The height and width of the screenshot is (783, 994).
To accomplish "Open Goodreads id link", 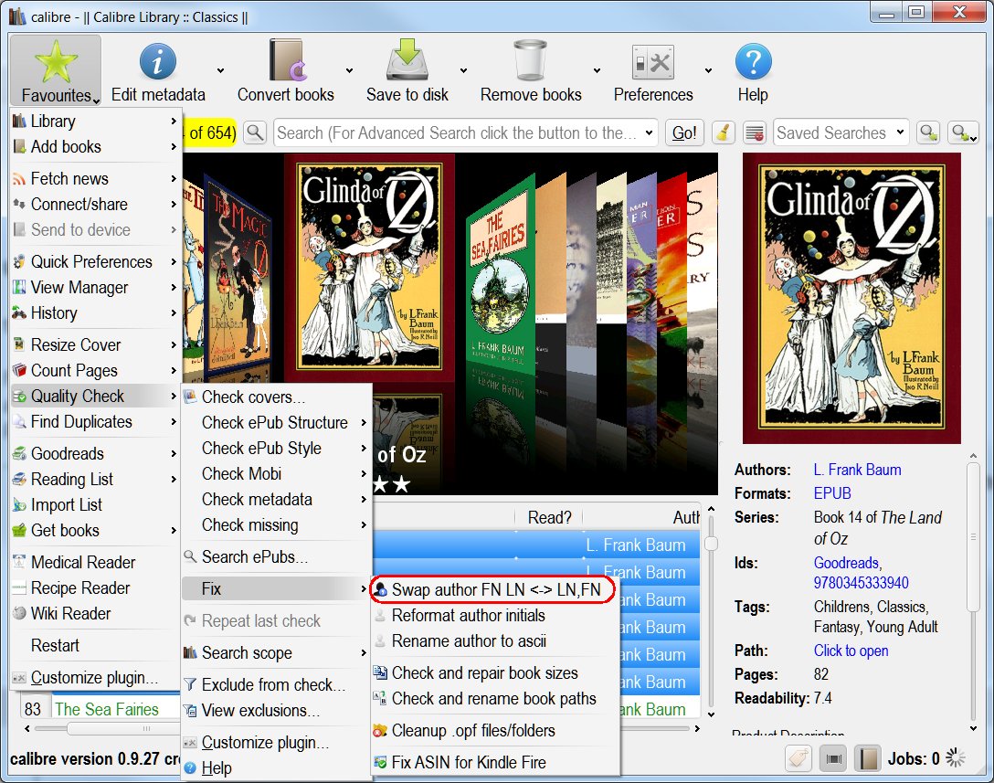I will click(x=846, y=563).
